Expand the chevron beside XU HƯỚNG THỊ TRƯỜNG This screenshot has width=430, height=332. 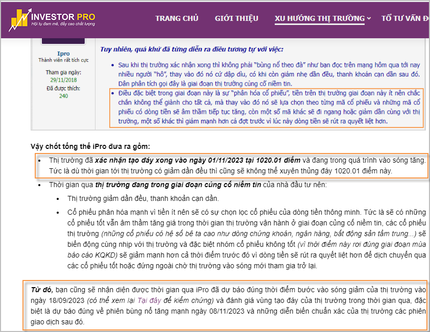[369, 19]
